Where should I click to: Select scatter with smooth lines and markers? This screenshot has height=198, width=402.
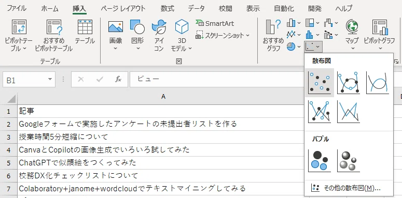tap(349, 83)
